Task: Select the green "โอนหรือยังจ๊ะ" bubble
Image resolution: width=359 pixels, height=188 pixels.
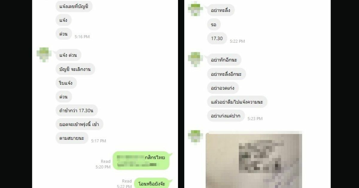Action: (152, 183)
